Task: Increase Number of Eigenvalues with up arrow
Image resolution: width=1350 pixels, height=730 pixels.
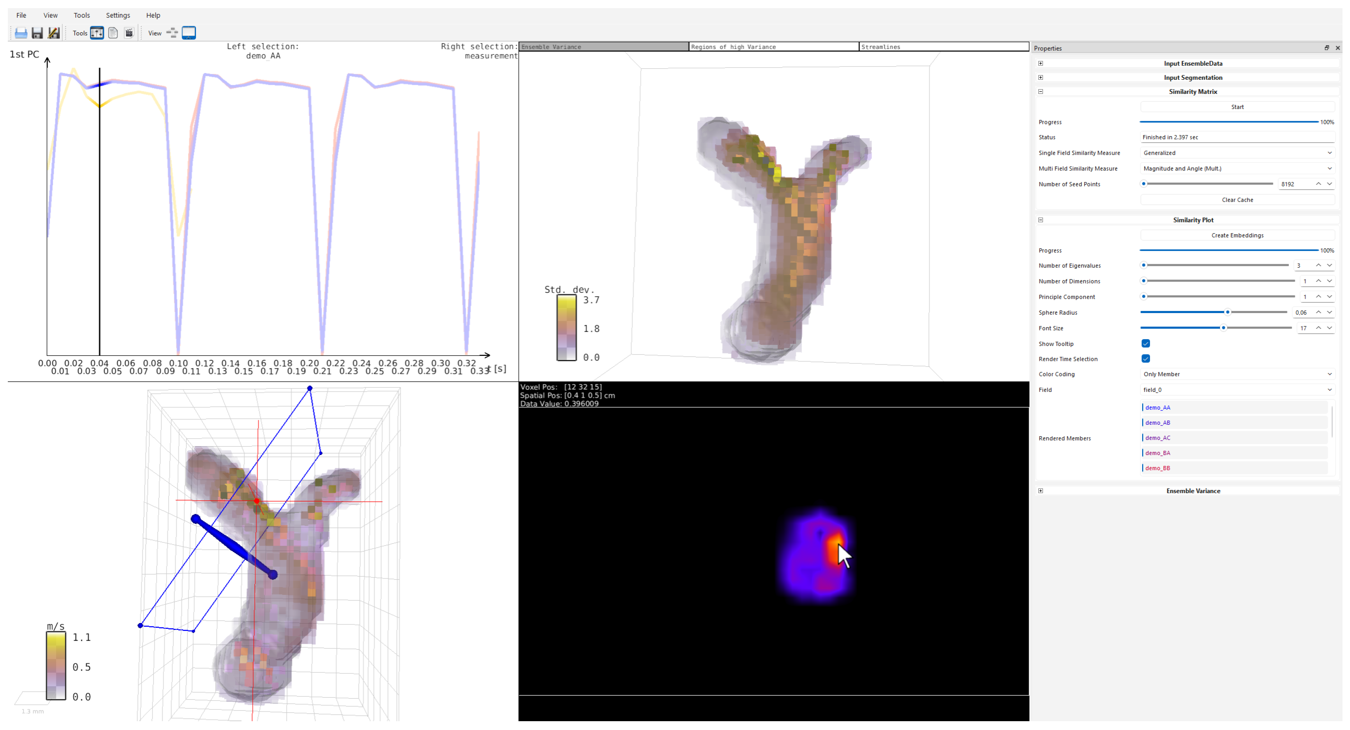Action: point(1318,266)
